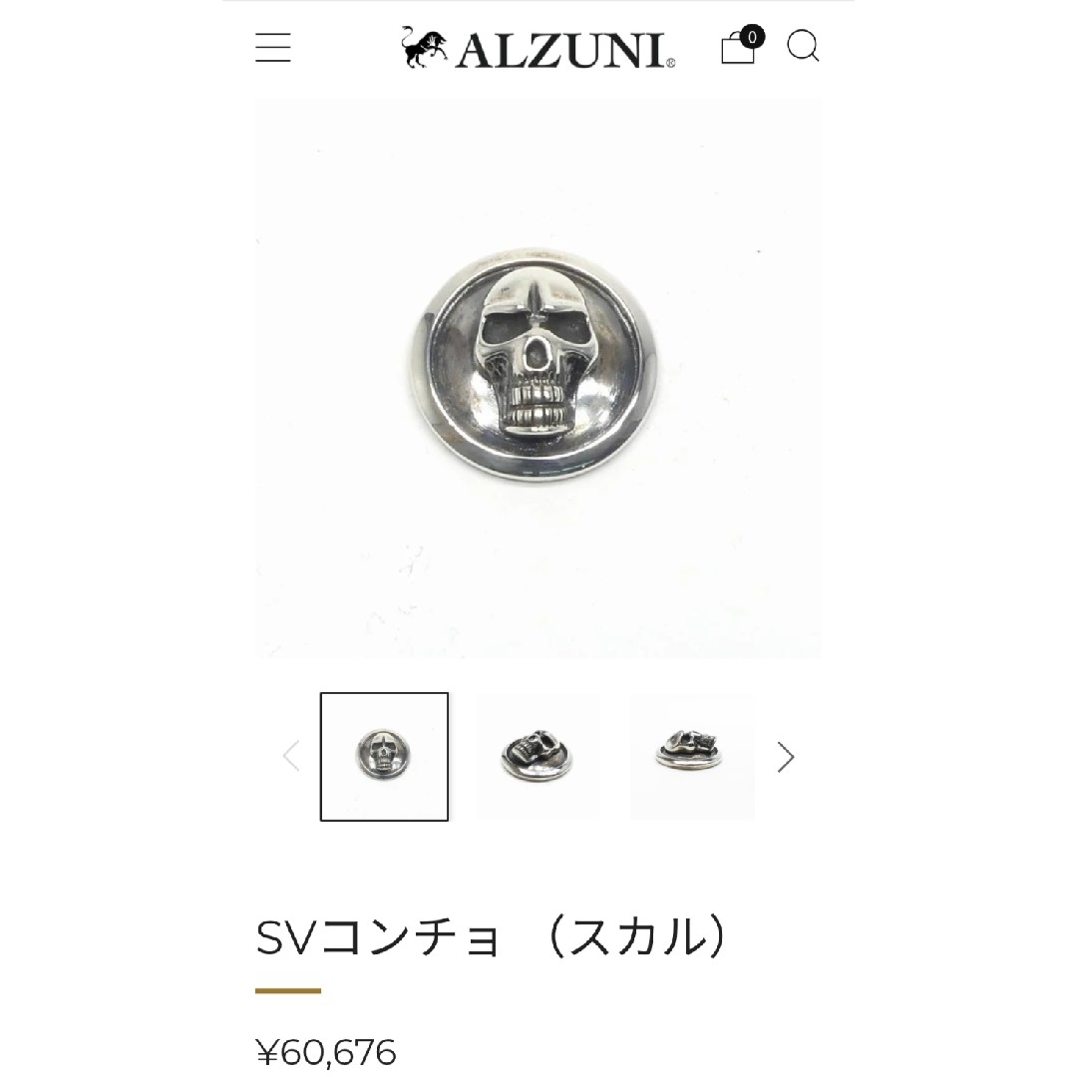Screen dimensions: 1077x1077
Task: Click the large skull concho product image
Action: (538, 376)
